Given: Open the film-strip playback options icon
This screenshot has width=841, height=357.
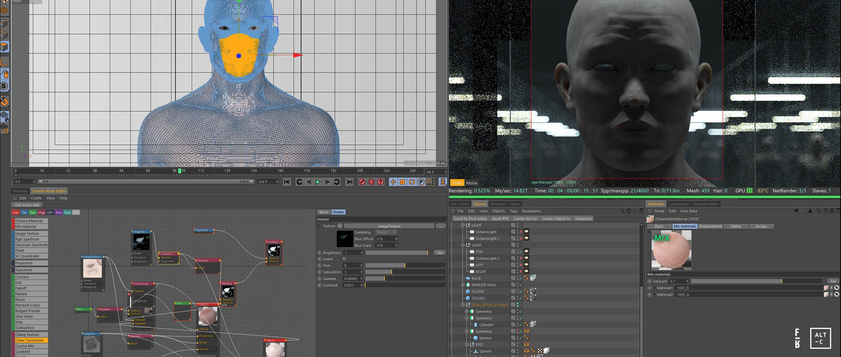Looking at the screenshot, I should pos(443,182).
